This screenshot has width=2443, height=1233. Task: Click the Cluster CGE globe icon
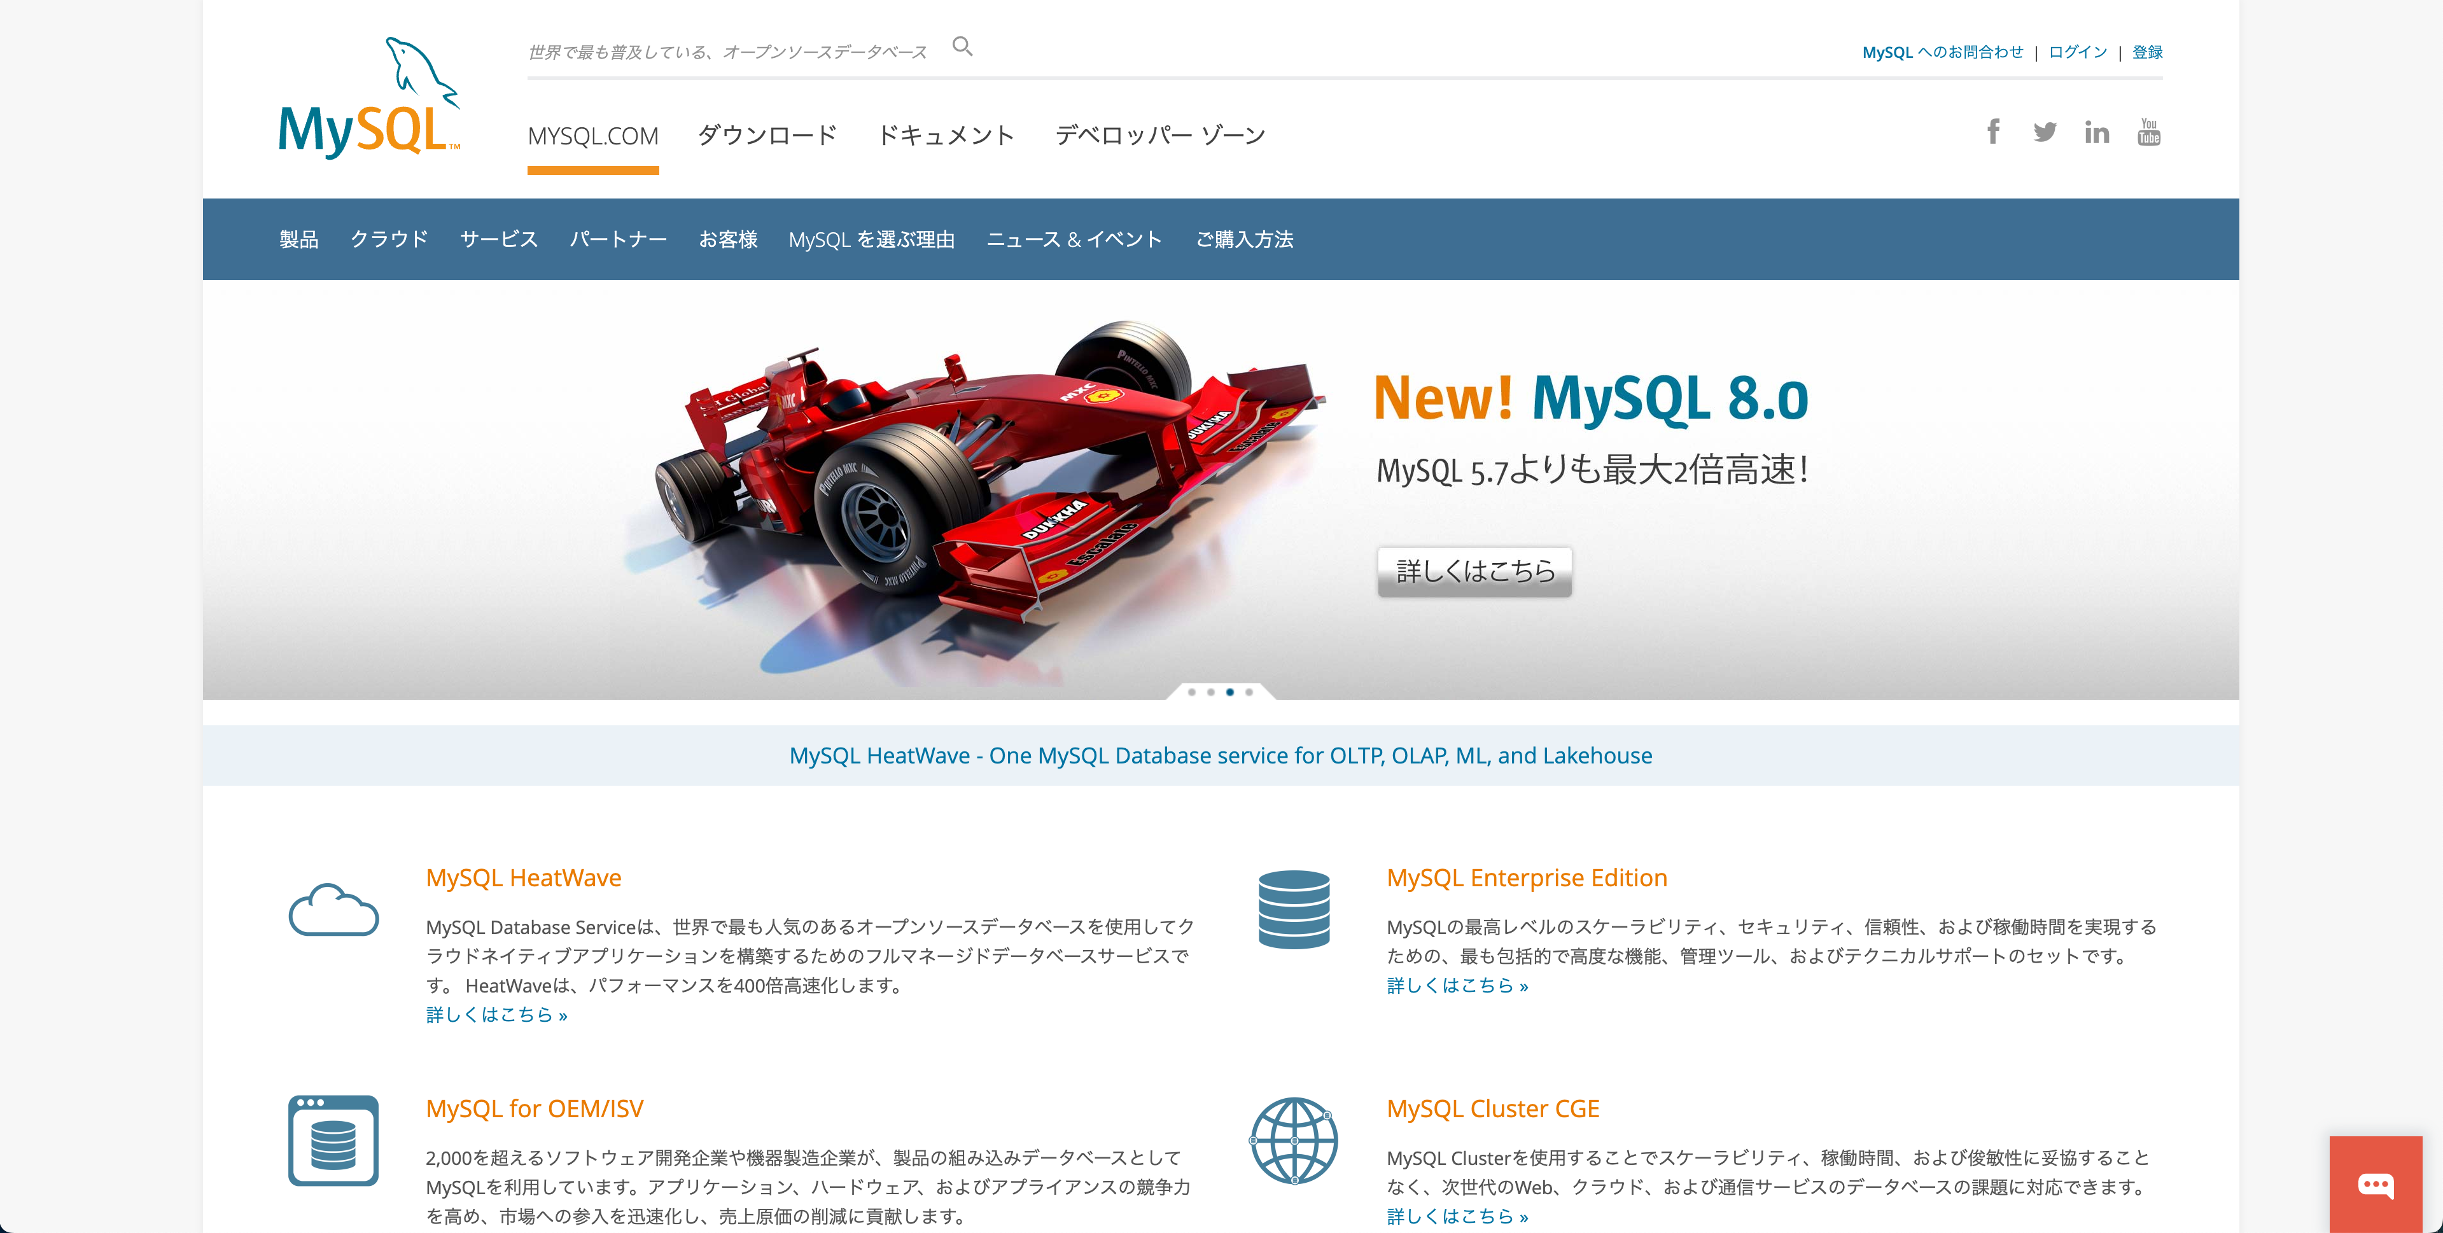[x=1294, y=1140]
